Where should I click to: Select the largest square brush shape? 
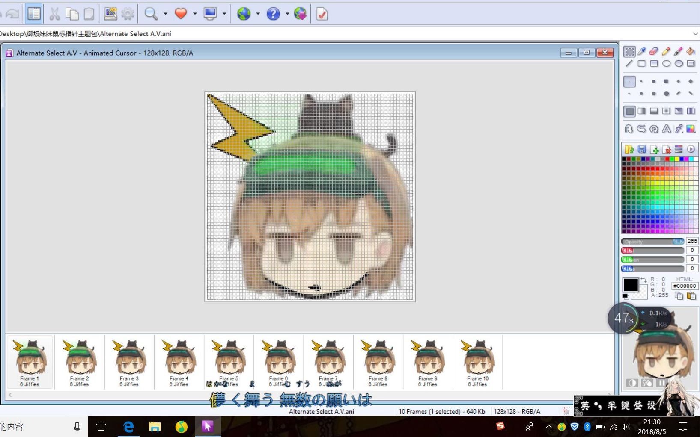pyautogui.click(x=666, y=81)
